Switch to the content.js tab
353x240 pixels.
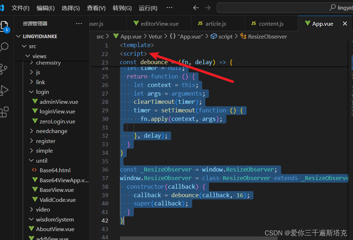271,24
